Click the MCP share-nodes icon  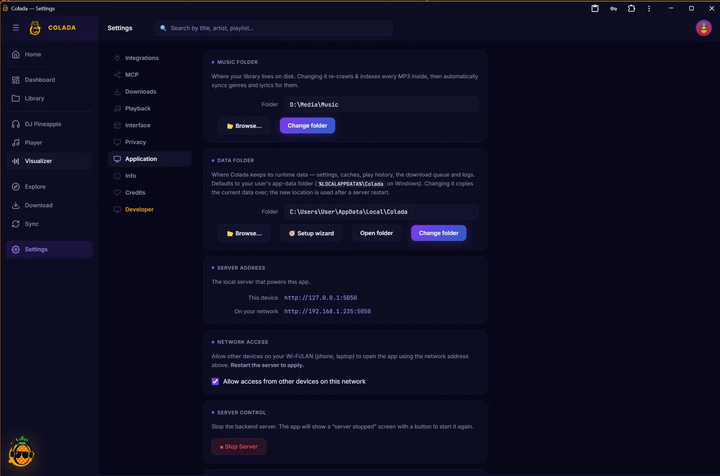coord(117,75)
